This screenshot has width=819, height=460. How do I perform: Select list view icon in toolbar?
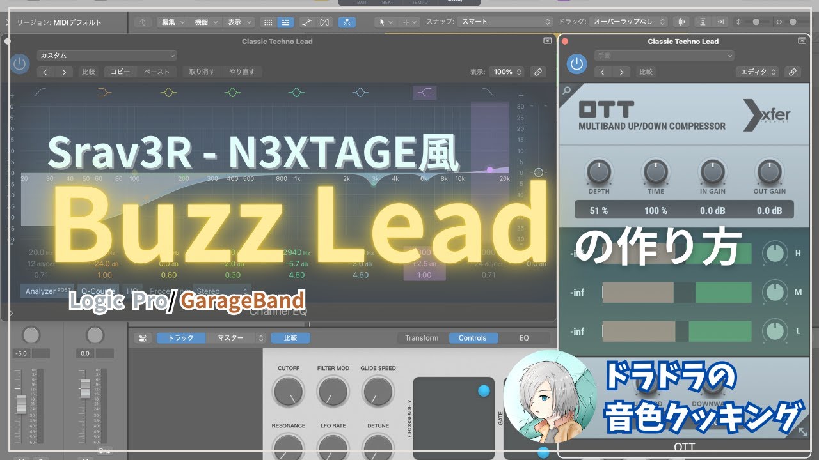click(x=285, y=22)
